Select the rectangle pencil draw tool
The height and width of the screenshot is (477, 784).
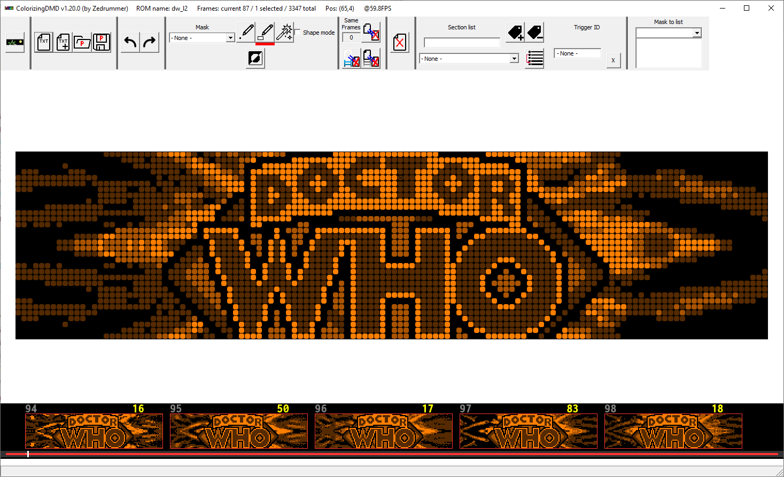coord(265,32)
